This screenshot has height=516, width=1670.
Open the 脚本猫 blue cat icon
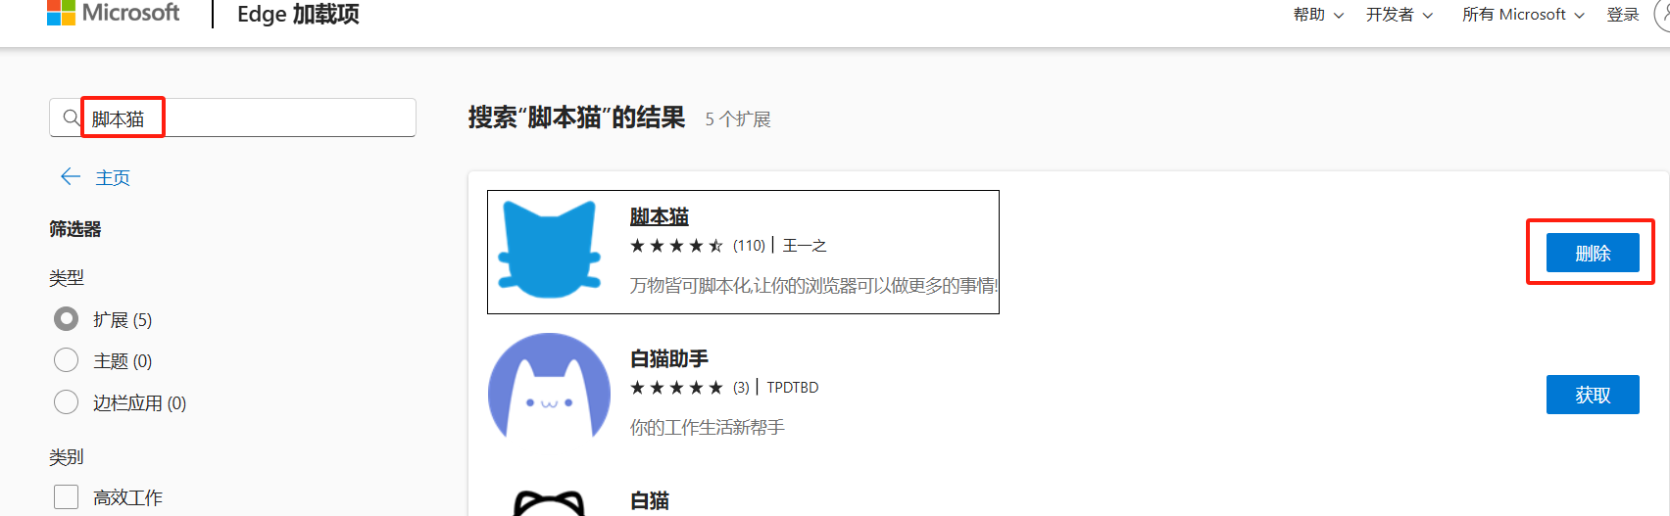(549, 250)
